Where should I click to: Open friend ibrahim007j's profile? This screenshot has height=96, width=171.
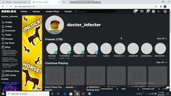pos(65,49)
